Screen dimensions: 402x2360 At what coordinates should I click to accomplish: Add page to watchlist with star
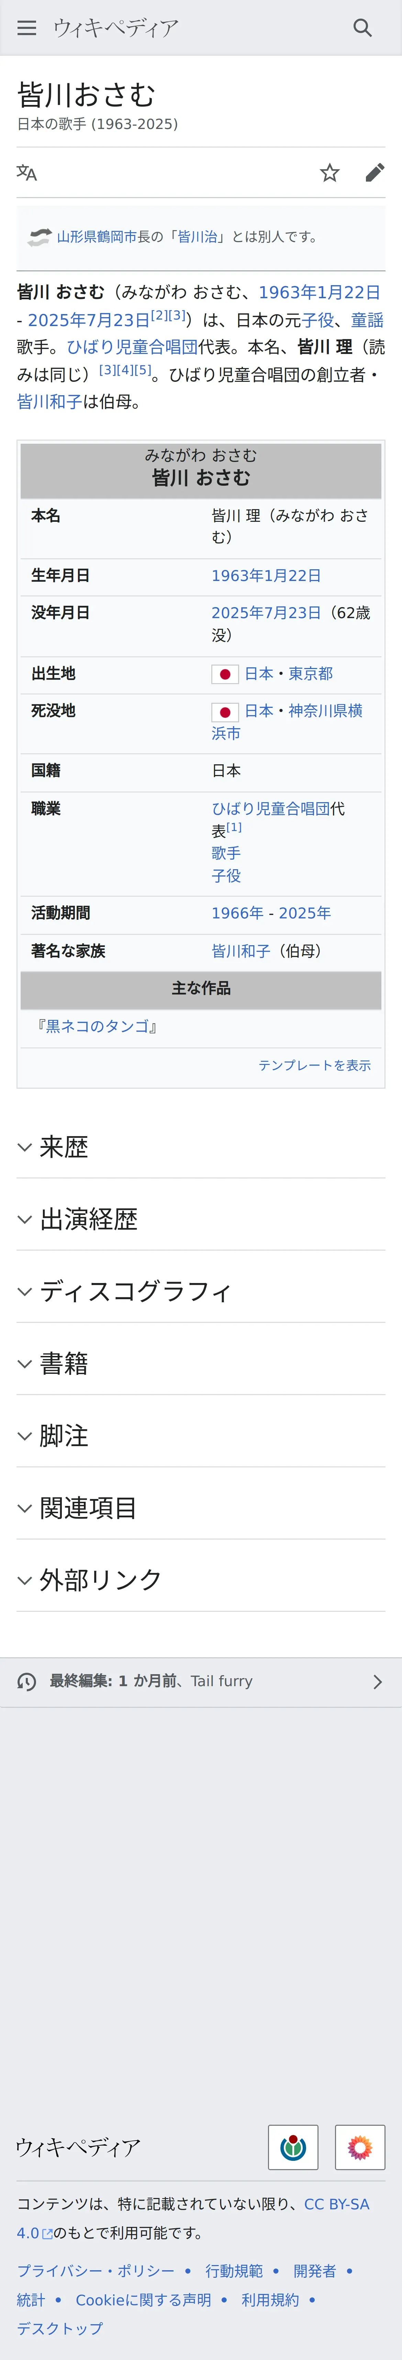(x=330, y=172)
